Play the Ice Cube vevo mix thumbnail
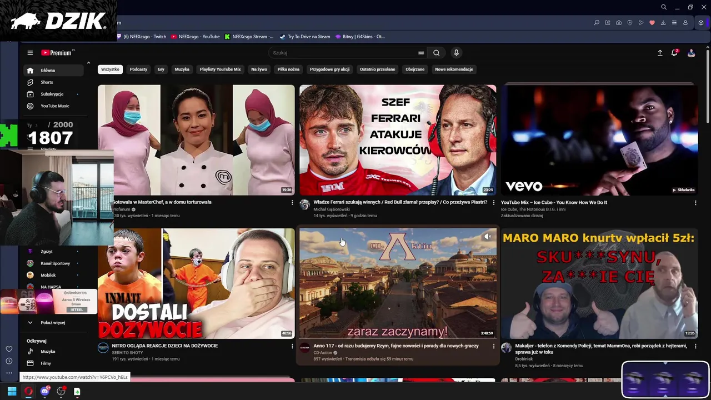711x400 pixels. 599,140
